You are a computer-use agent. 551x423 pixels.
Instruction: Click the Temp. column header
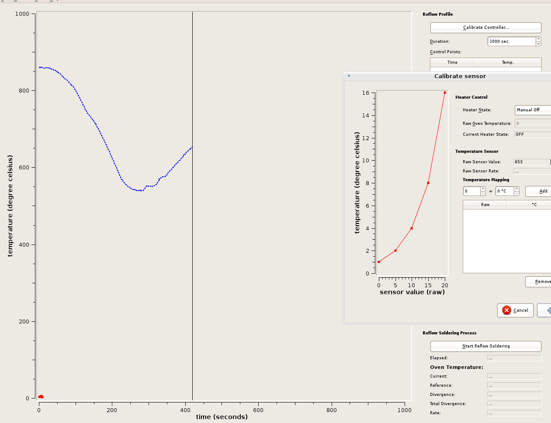(x=507, y=62)
